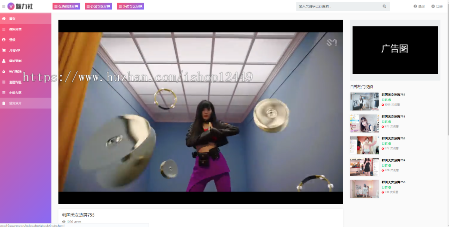The height and width of the screenshot is (227, 449).
Task: Open thumbnail of video 韩国美女热舞751
Action: point(365,123)
